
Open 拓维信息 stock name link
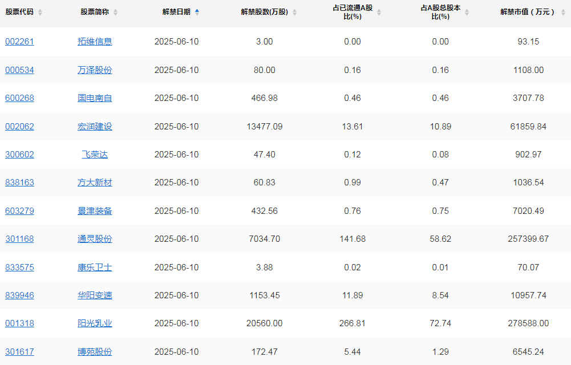pyautogui.click(x=95, y=42)
